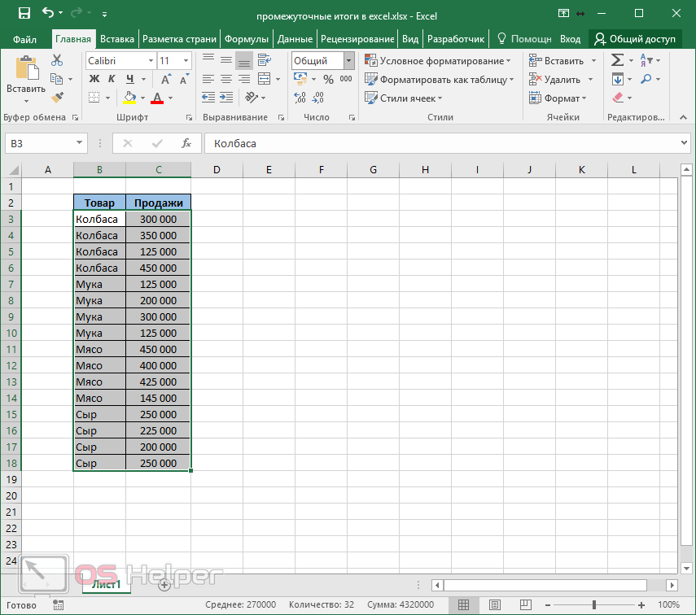This screenshot has height=615, width=696.
Task: Click the Insert Function fx icon
Action: 186,143
